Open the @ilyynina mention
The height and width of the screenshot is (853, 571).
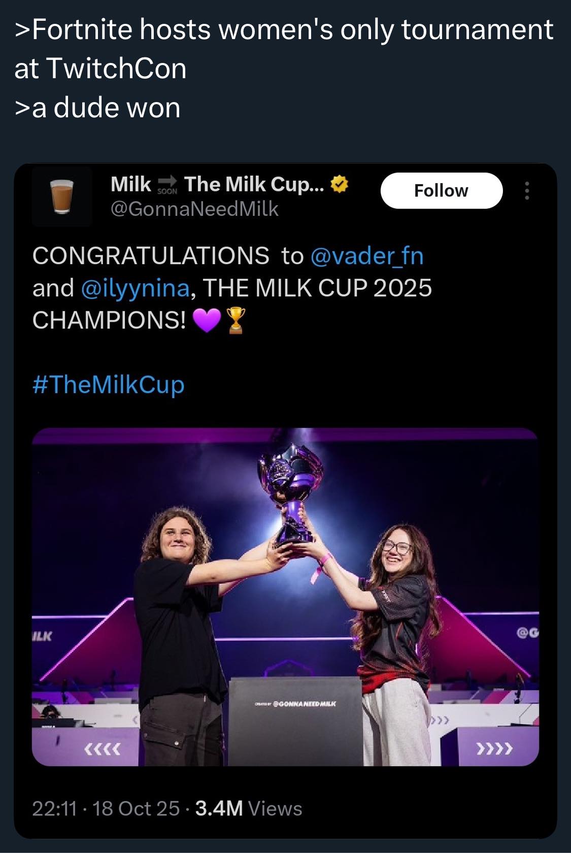[x=135, y=288]
